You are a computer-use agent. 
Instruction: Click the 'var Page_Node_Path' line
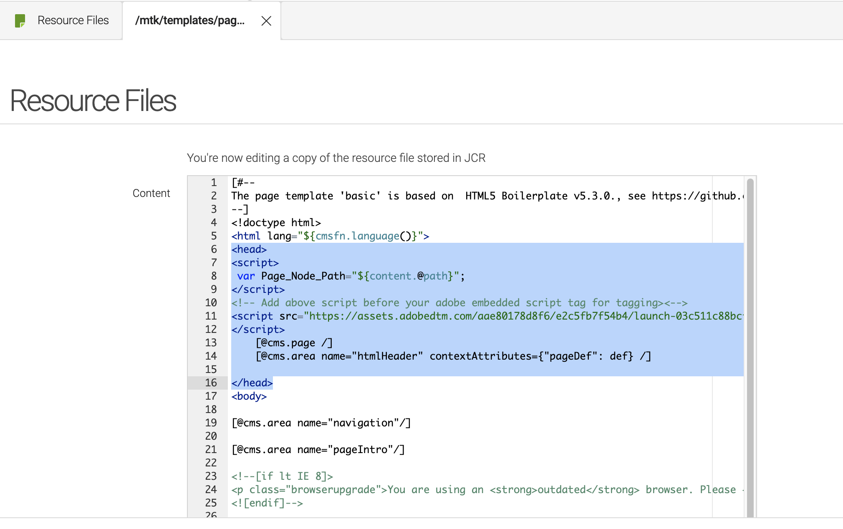coord(351,276)
